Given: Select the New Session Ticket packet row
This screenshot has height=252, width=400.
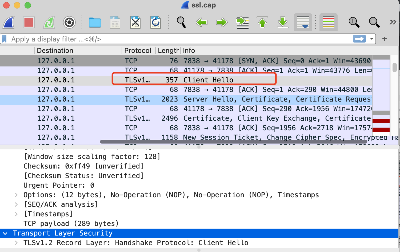Looking at the screenshot, I should click(x=186, y=137).
